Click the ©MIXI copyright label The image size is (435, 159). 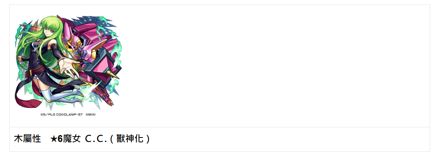pyautogui.click(x=90, y=114)
